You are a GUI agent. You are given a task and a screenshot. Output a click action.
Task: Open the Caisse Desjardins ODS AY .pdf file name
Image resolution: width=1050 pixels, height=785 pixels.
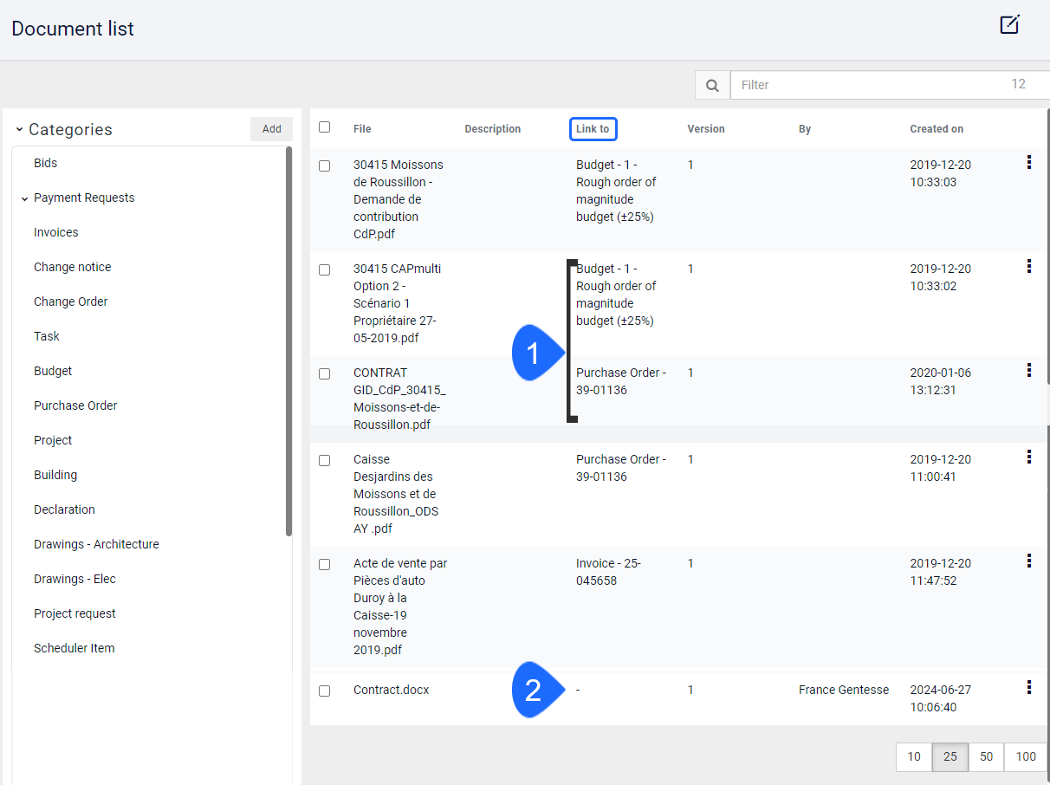(x=396, y=494)
